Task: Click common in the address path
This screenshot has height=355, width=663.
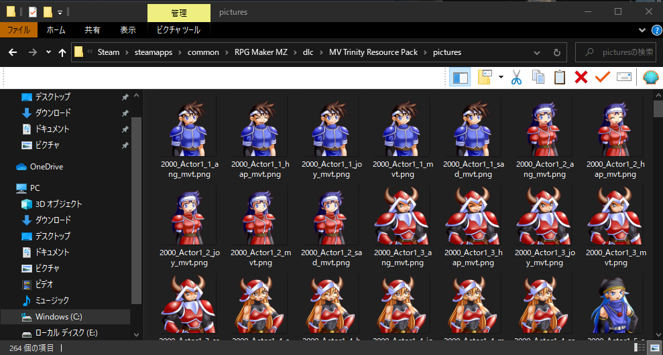Action: (203, 52)
